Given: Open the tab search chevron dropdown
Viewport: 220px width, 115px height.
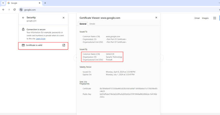Looking at the screenshot, I should pyautogui.click(x=3, y=3).
